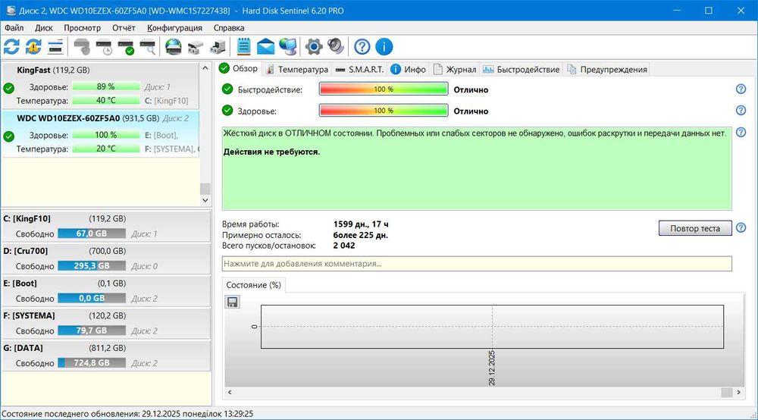758x420 pixels.
Task: Select the KingFast disk in list
Action: point(53,70)
